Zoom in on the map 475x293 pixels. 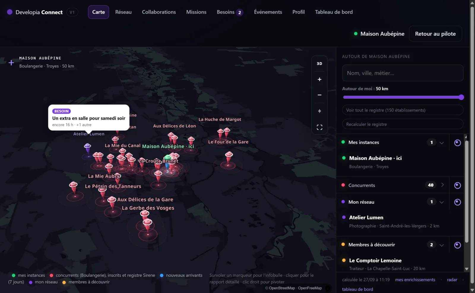coord(319,79)
